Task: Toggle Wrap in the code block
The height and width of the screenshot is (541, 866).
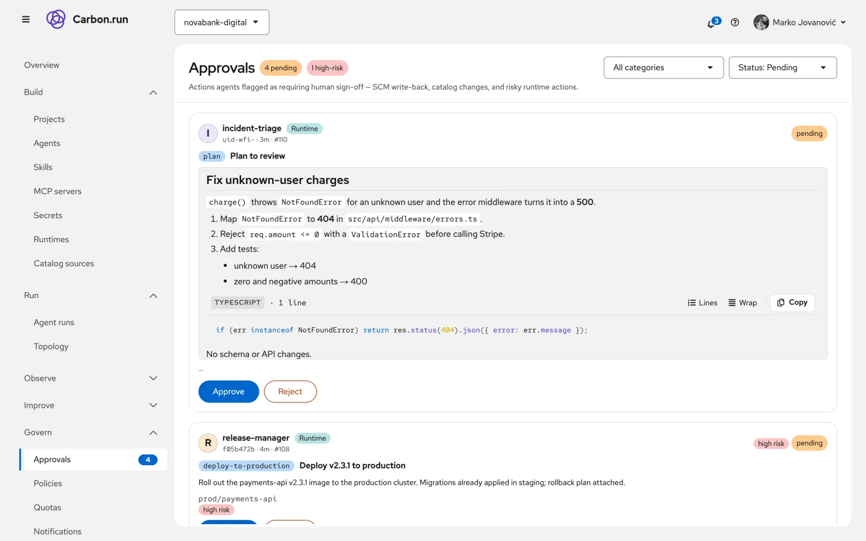Action: [x=743, y=302]
